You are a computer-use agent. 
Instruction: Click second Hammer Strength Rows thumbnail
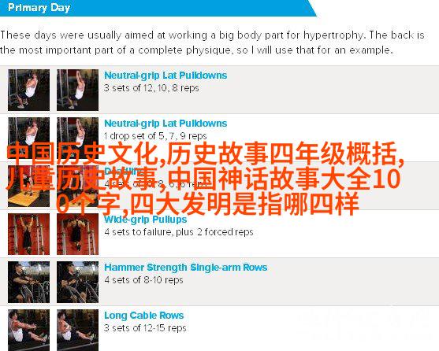(x=77, y=283)
